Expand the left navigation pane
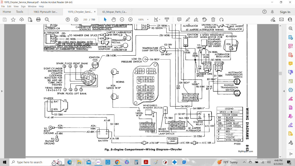295x166 pixels. click(2, 91)
